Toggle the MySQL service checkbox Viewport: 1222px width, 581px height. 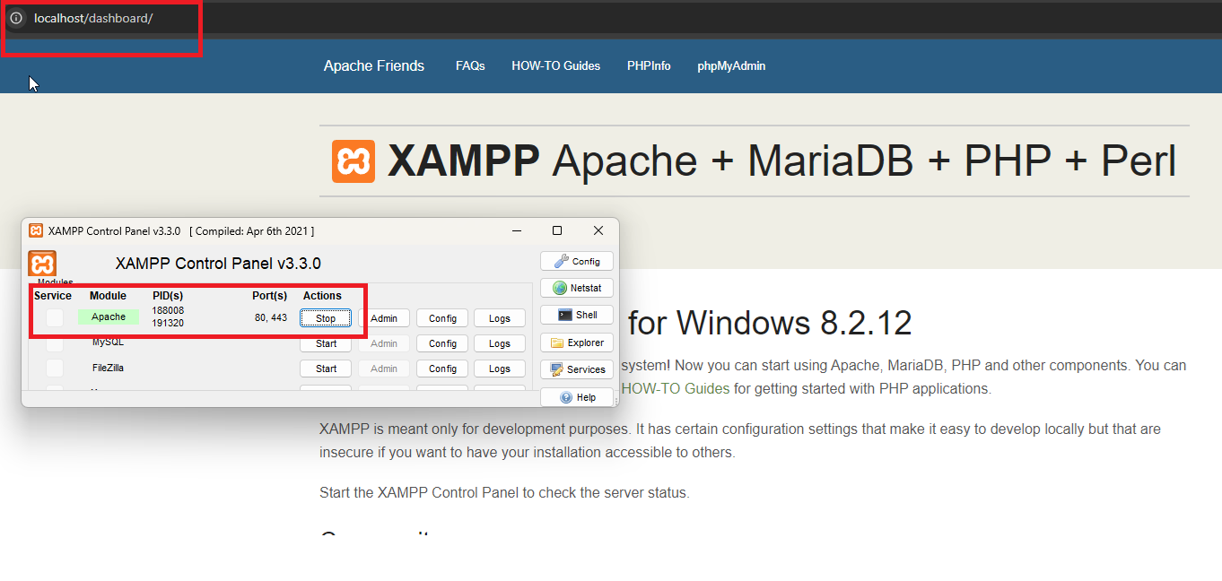[x=55, y=343]
